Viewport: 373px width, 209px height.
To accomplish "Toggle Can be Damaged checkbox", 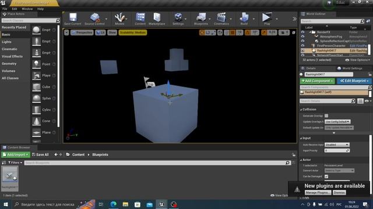I will coord(326,176).
